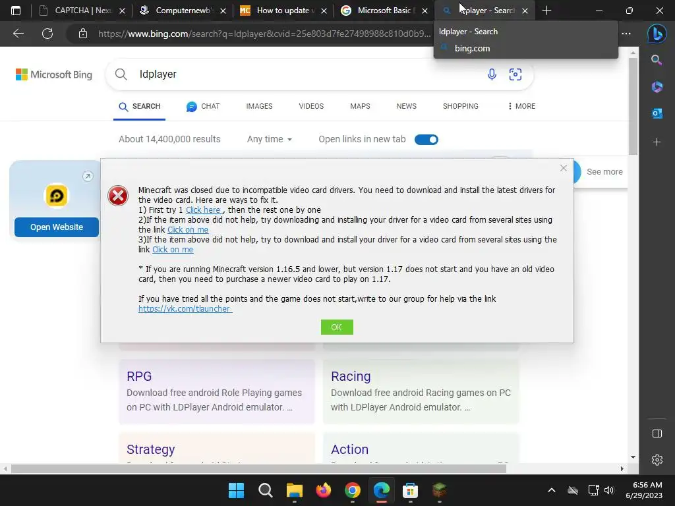Go to Microsoft Bing home logo
The height and width of the screenshot is (506, 675).
[54, 74]
